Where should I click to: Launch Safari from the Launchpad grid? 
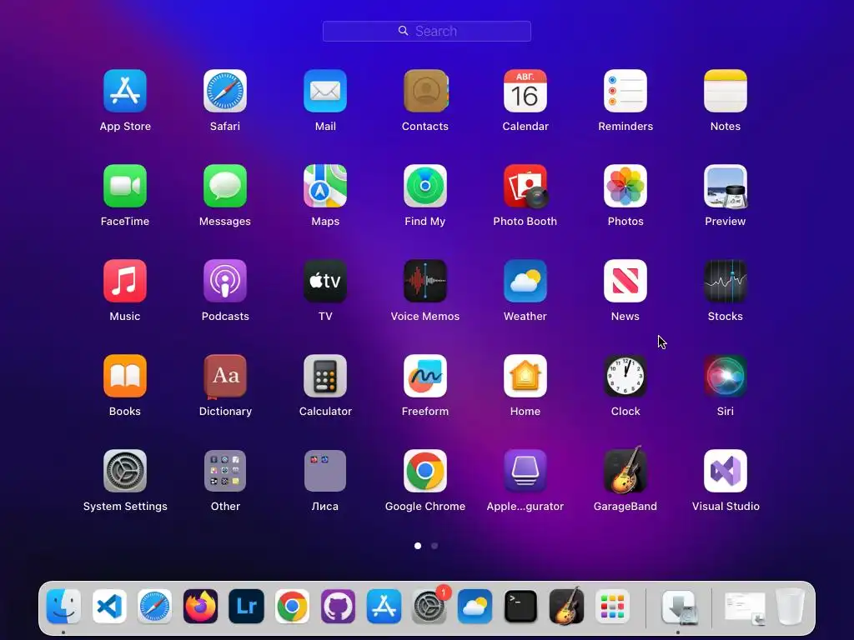(225, 91)
